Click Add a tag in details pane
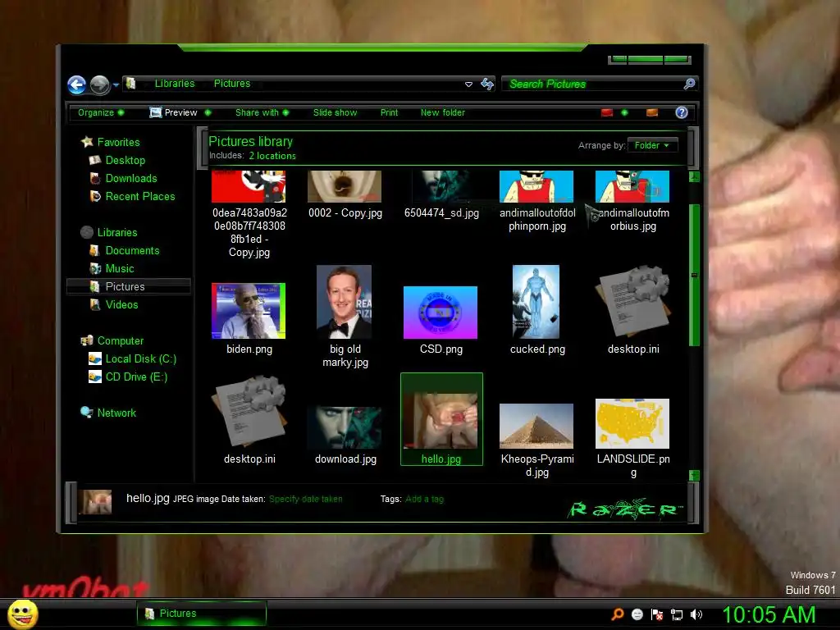This screenshot has width=840, height=630. [x=424, y=499]
